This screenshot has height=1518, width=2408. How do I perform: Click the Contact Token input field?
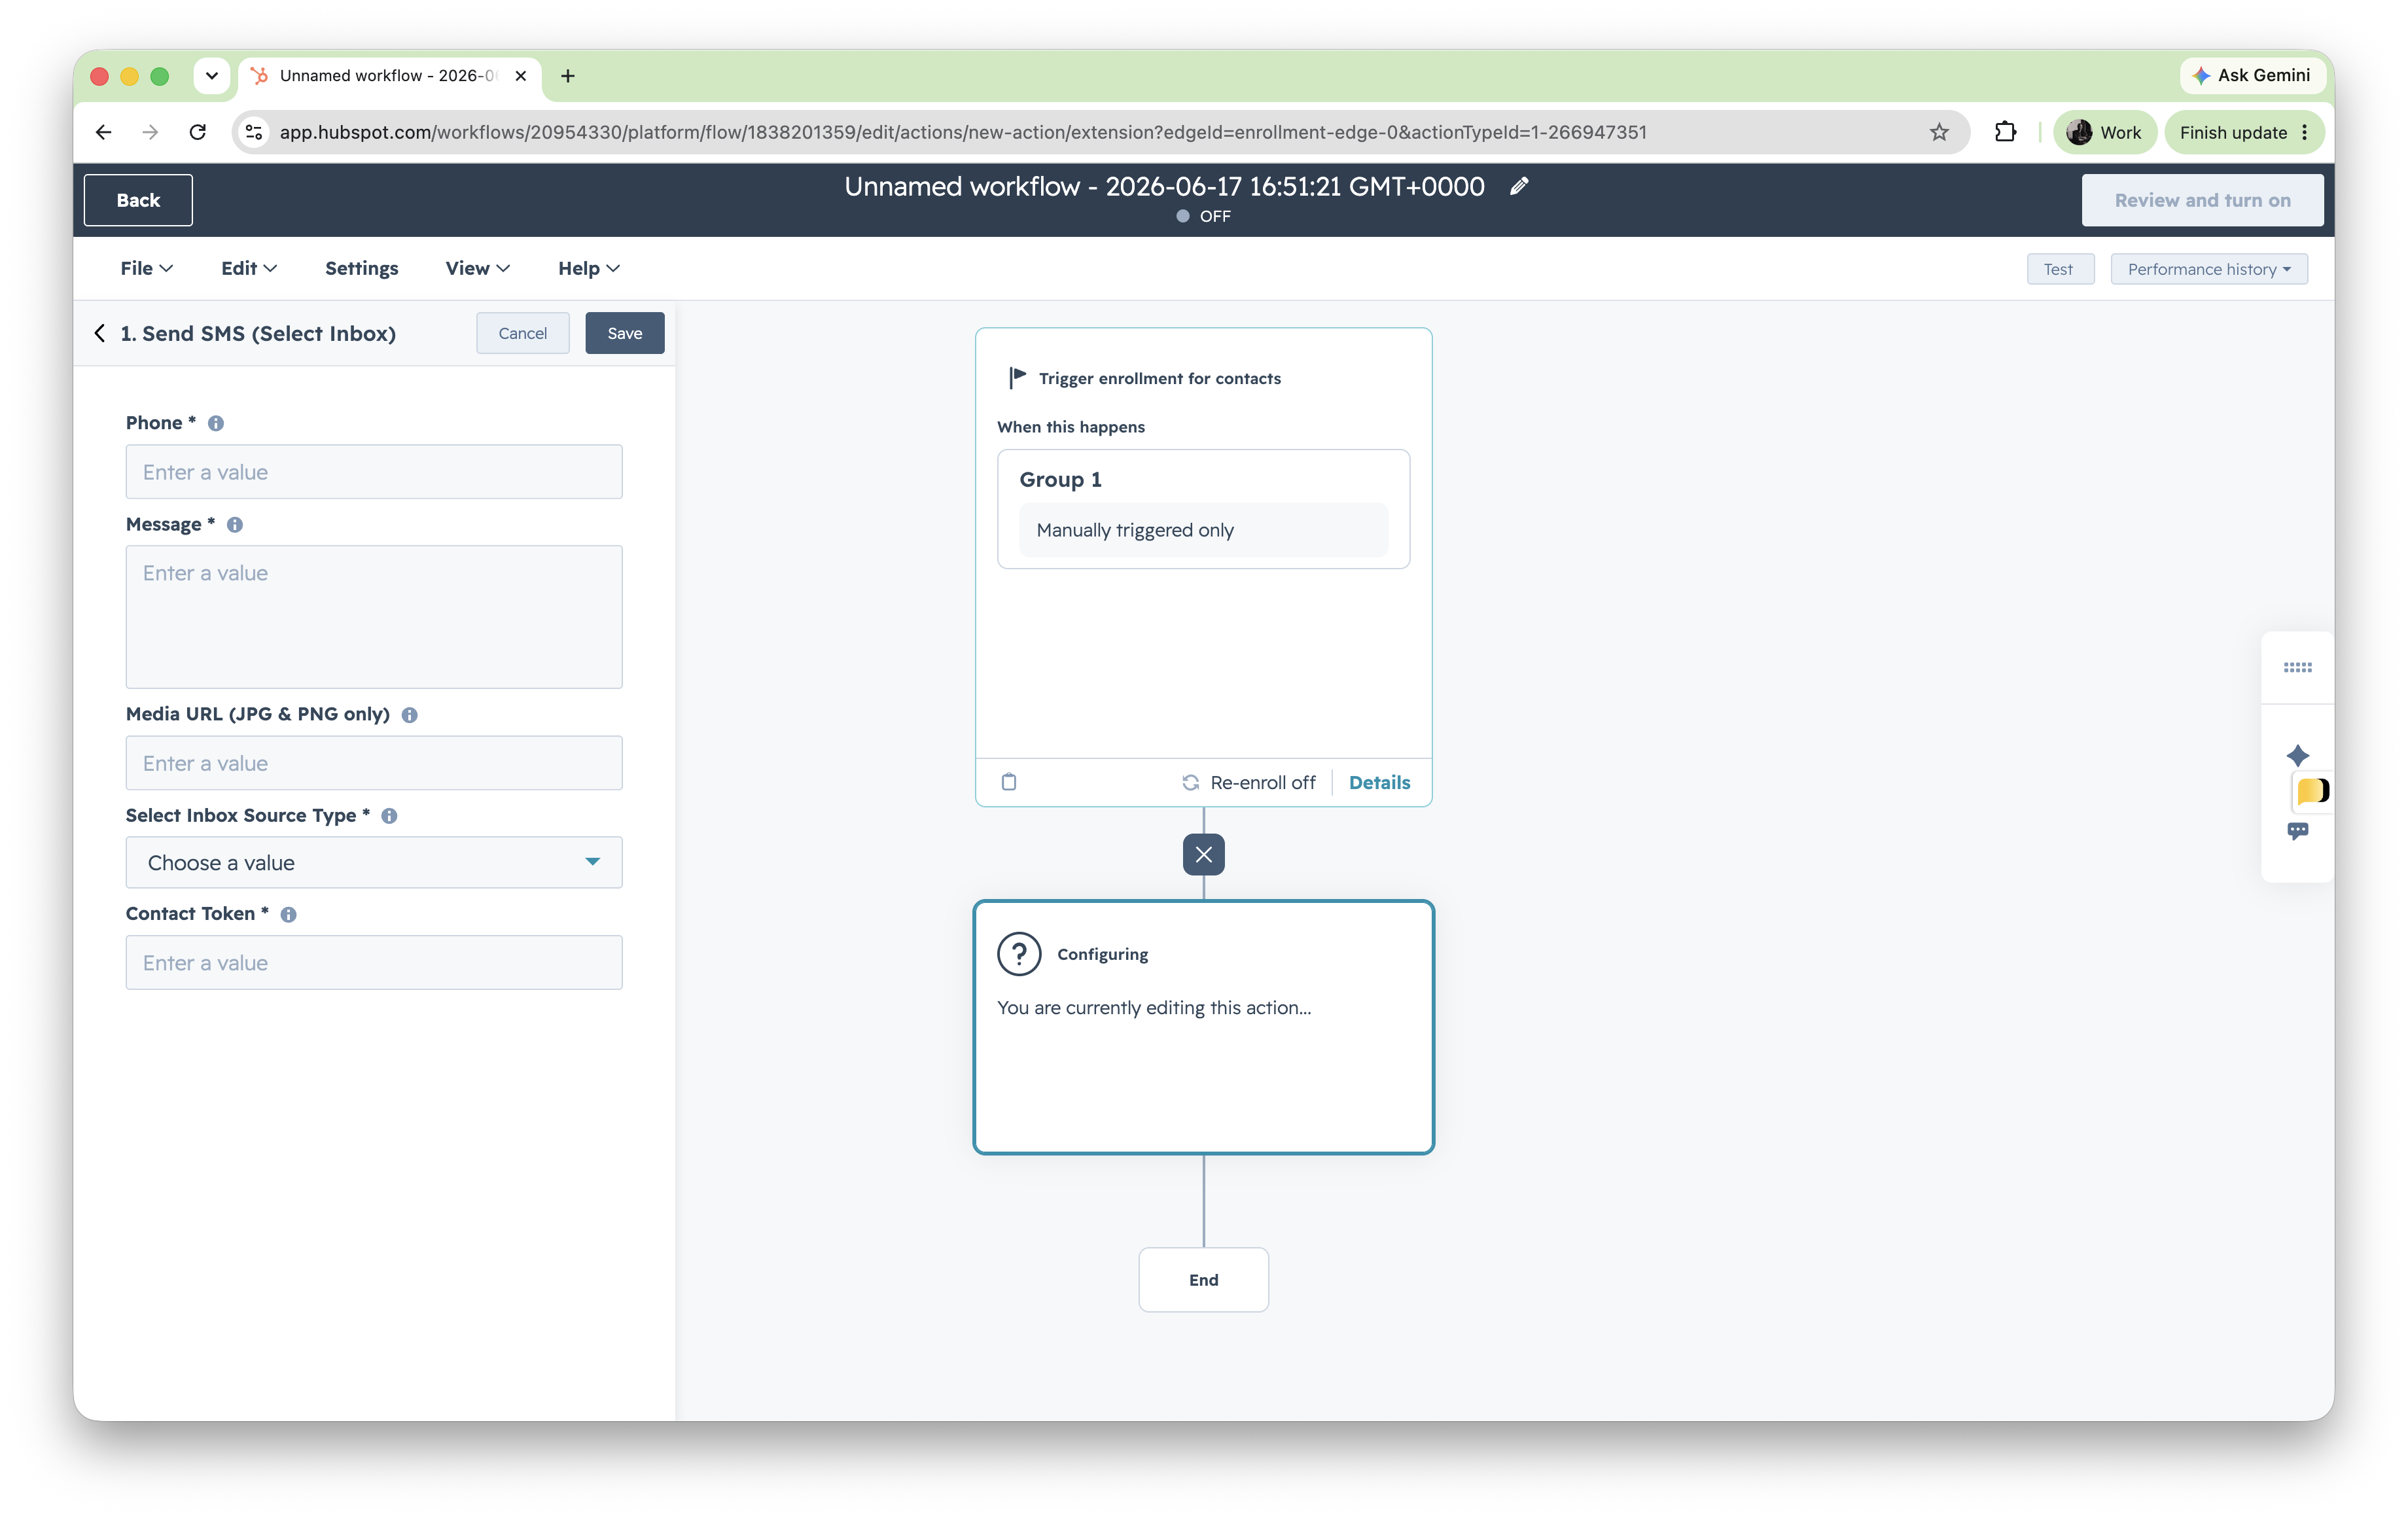coord(374,962)
